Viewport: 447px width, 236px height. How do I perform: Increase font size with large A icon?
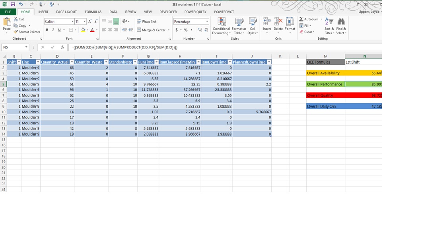pos(90,21)
